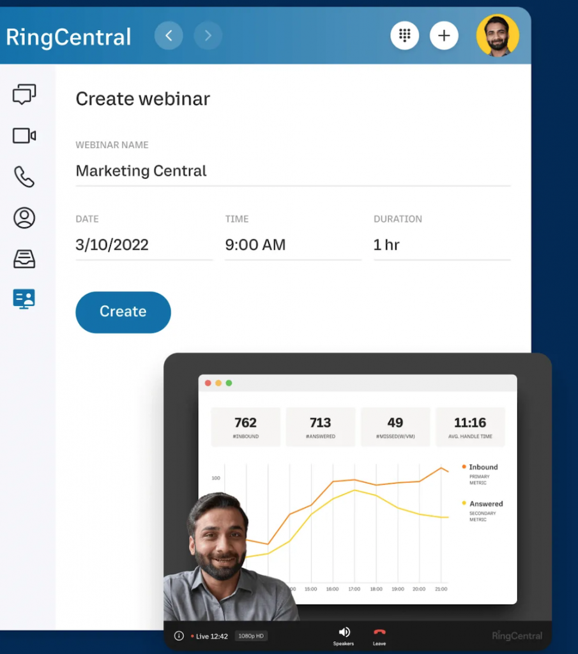This screenshot has height=654, width=578.
Task: Open the dial pad icon in the header
Action: 405,35
